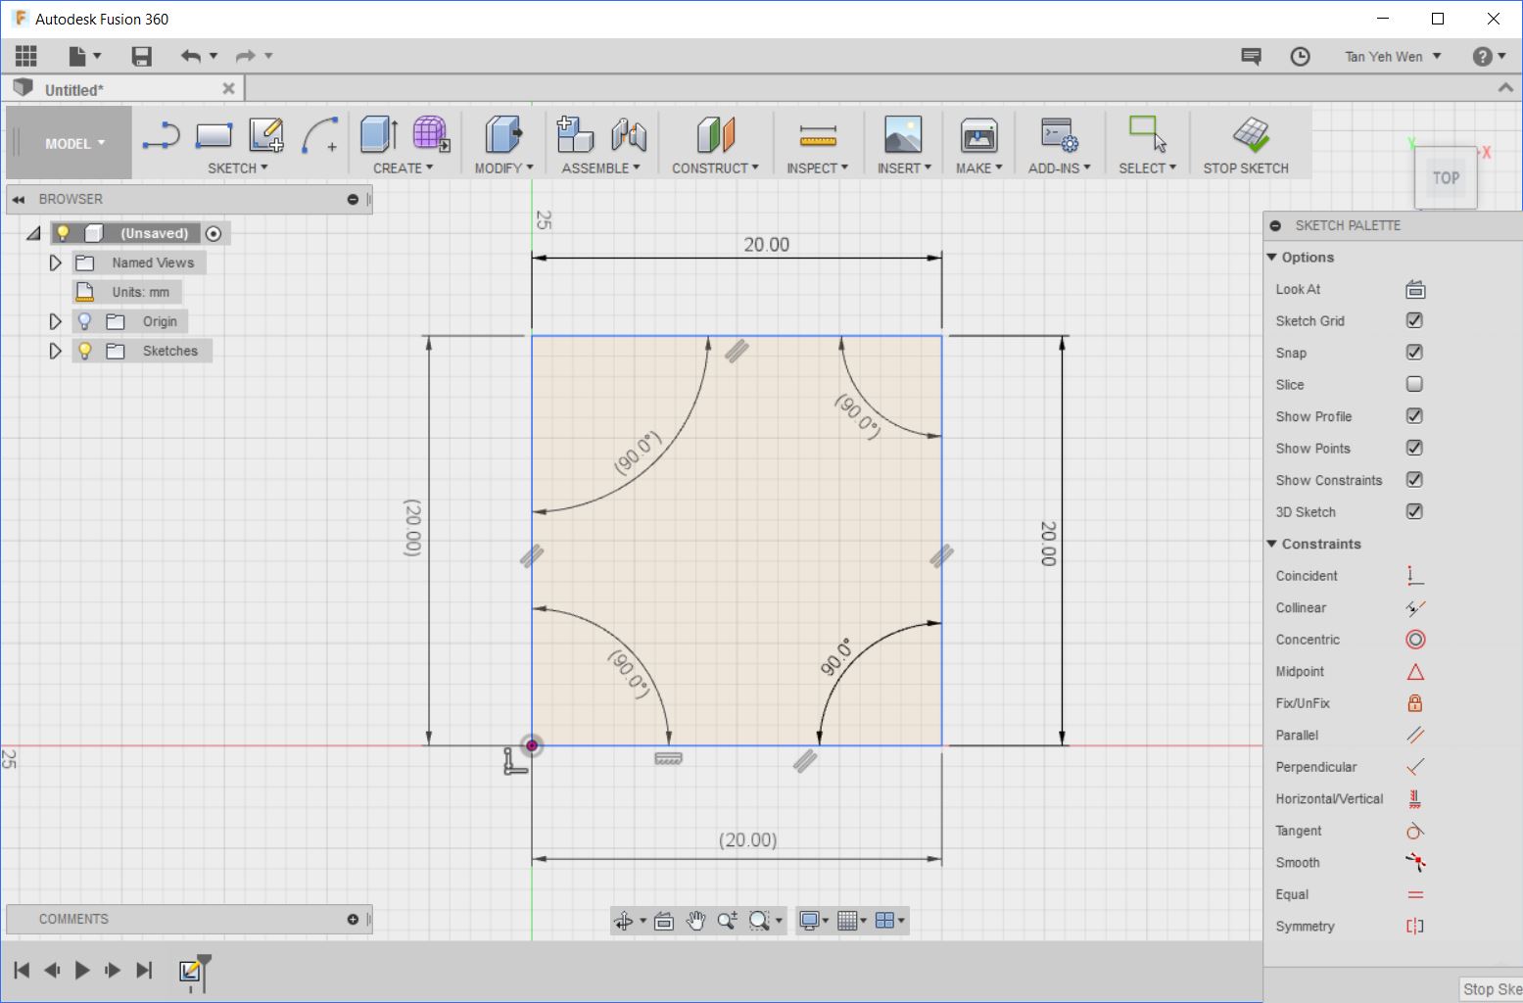1523x1003 pixels.
Task: Open the MODIFY menu
Action: point(503,168)
